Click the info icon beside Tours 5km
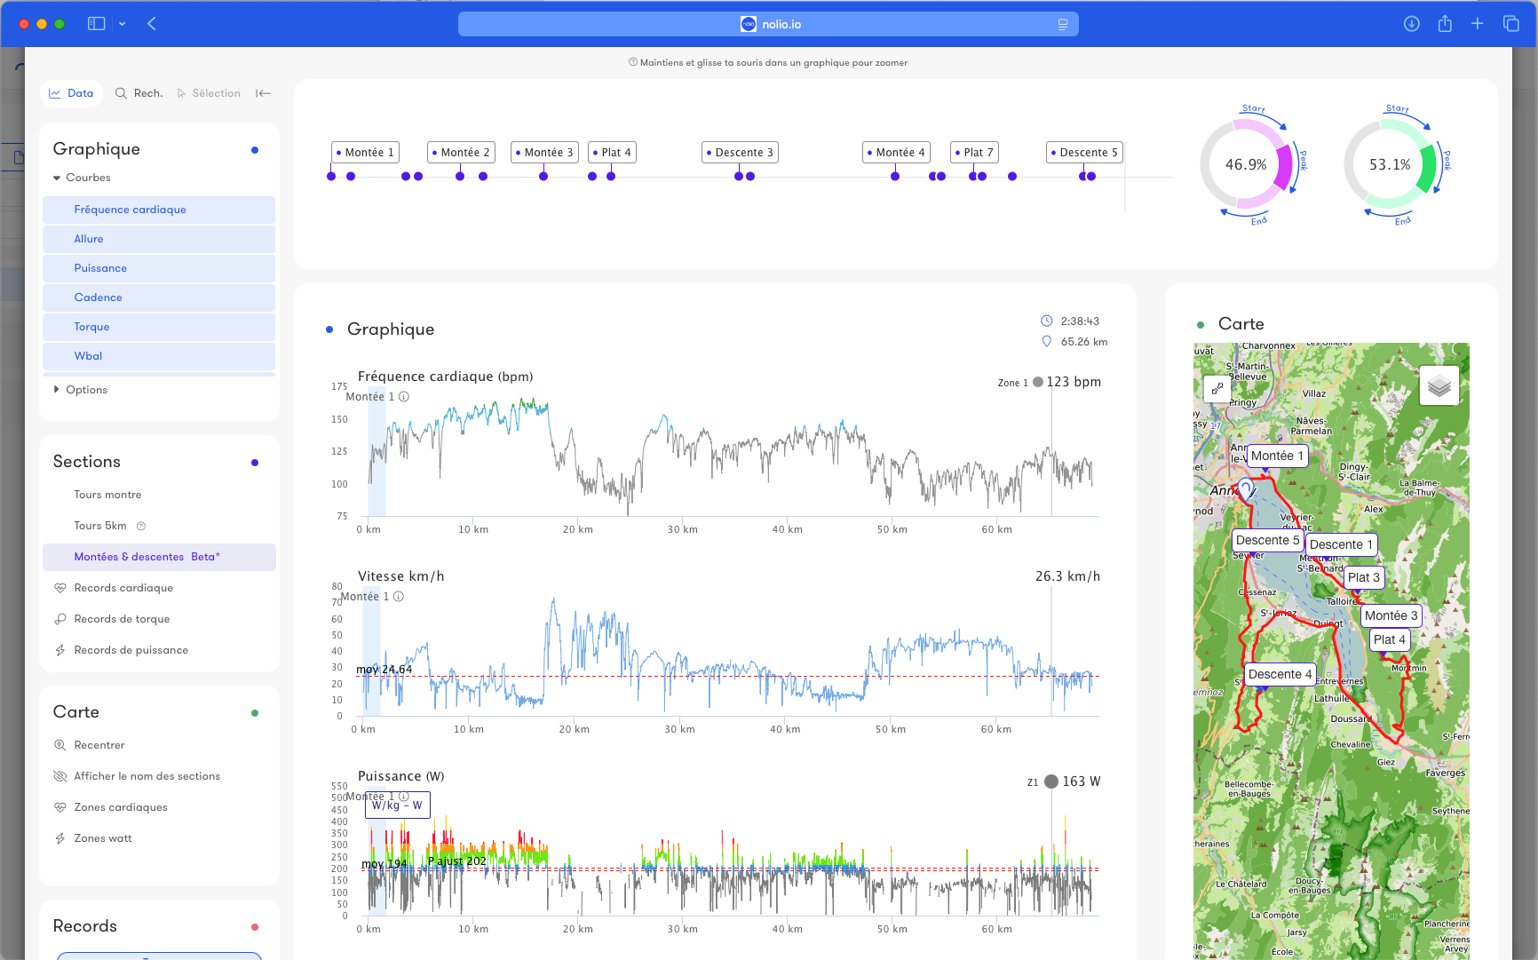Screen dimensions: 1538x960 click(141, 526)
